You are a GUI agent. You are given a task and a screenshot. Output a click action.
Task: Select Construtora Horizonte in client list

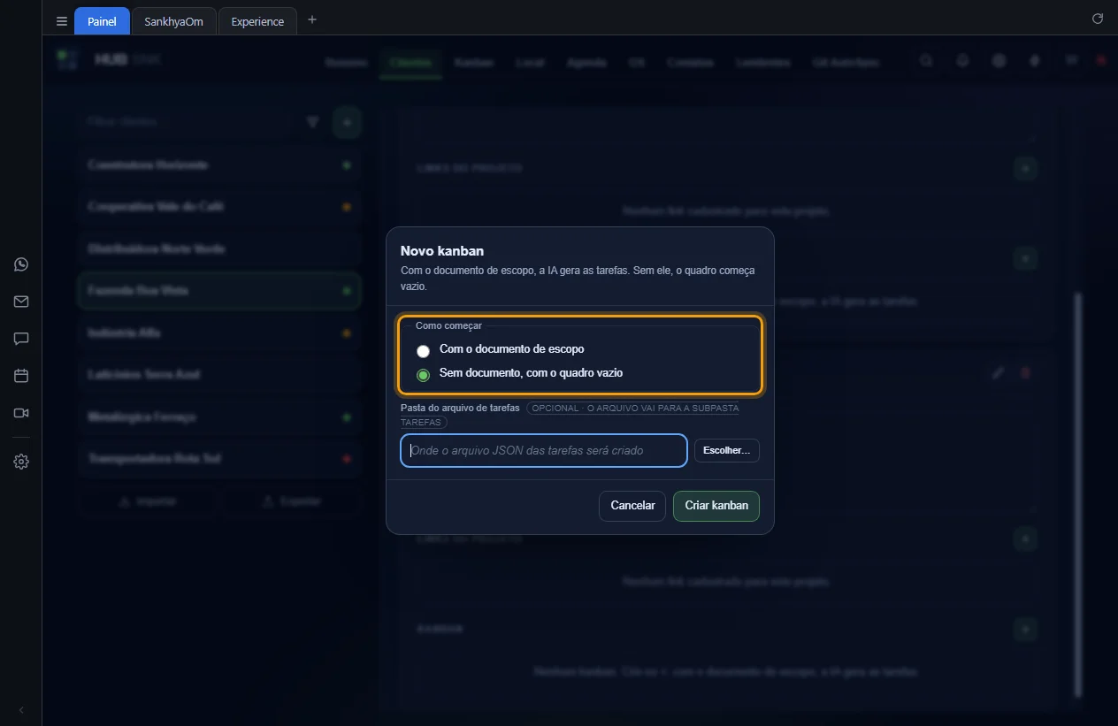click(x=219, y=165)
